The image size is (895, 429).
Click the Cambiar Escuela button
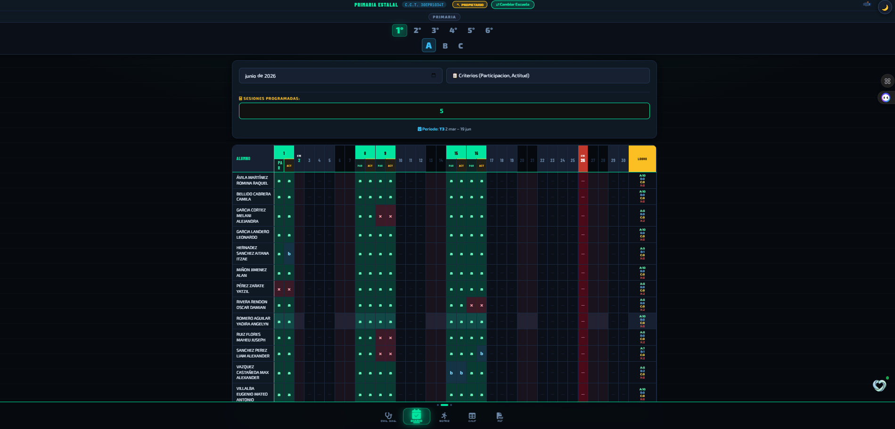point(513,5)
